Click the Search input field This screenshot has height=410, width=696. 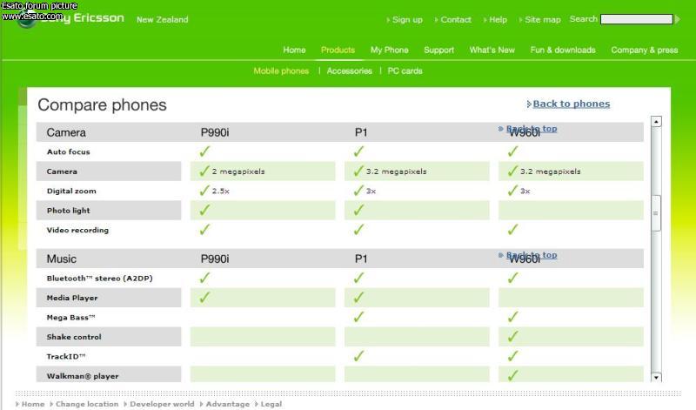tap(637, 19)
